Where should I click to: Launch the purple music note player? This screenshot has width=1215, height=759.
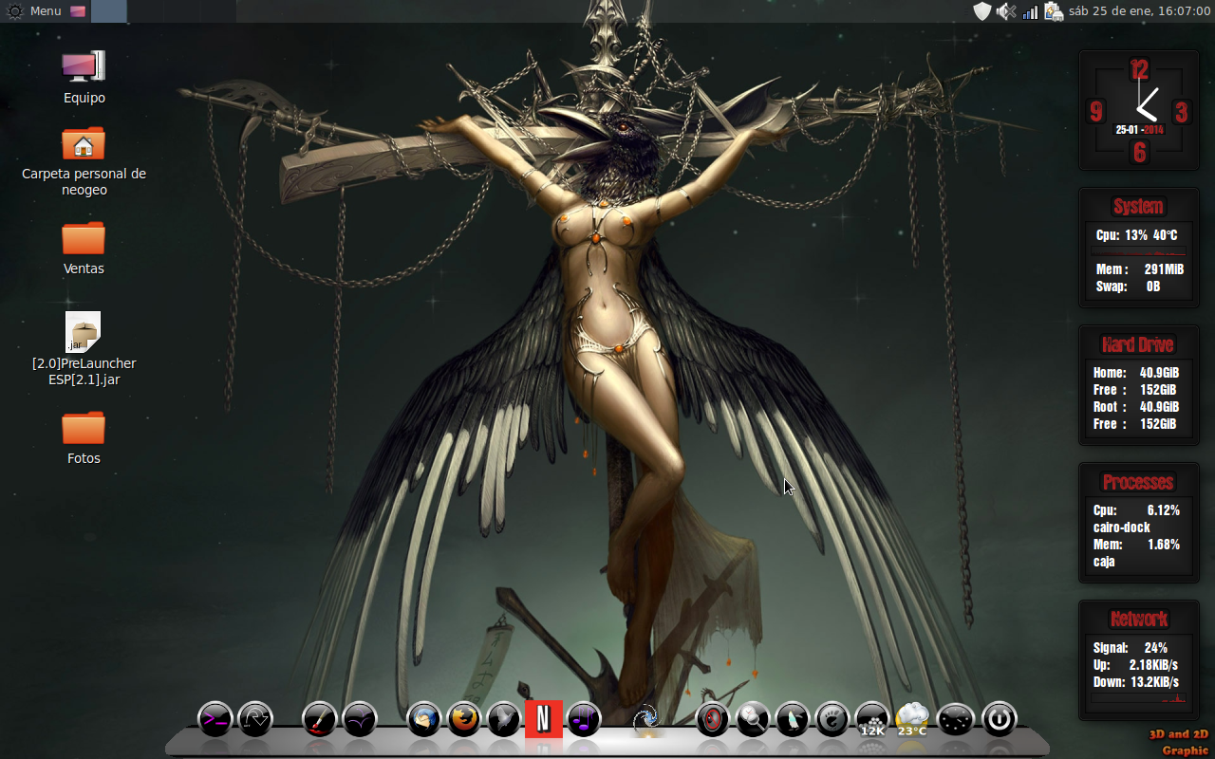pyautogui.click(x=585, y=719)
